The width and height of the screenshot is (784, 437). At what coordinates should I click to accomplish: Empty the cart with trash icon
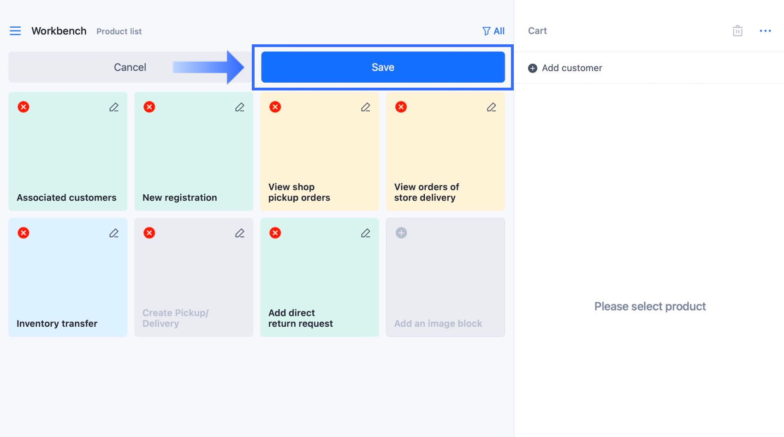coord(737,31)
